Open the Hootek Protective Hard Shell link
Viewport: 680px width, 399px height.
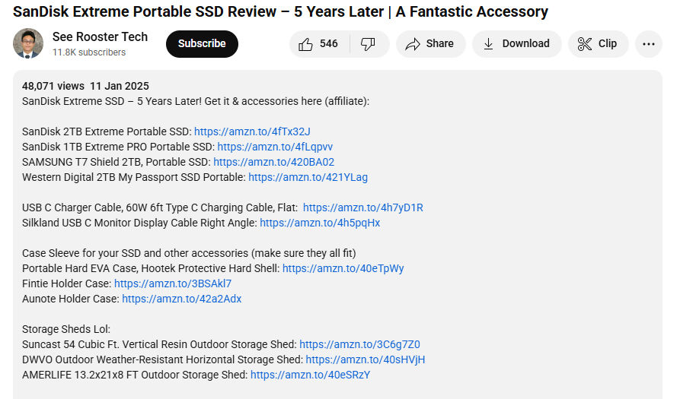(343, 268)
